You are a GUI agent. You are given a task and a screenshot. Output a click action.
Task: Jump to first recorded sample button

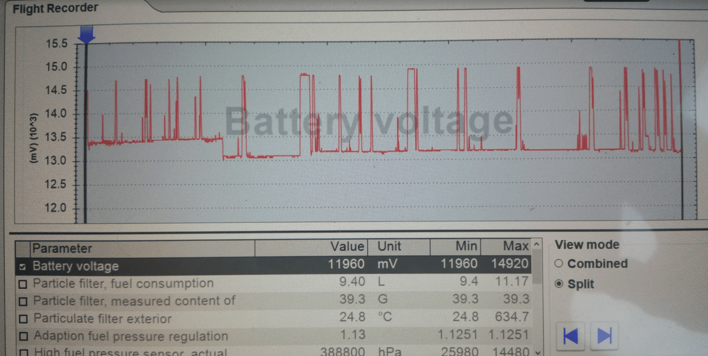click(x=571, y=336)
